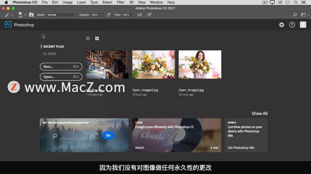The image size is (311, 174).
Task: Open the brush preset picker showing 121
Action: (x=20, y=15)
